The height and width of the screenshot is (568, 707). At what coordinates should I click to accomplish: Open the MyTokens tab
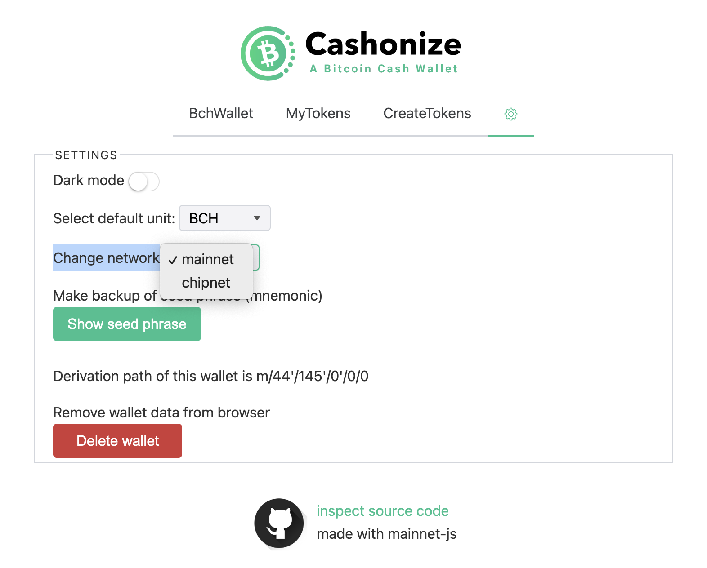pyautogui.click(x=318, y=114)
